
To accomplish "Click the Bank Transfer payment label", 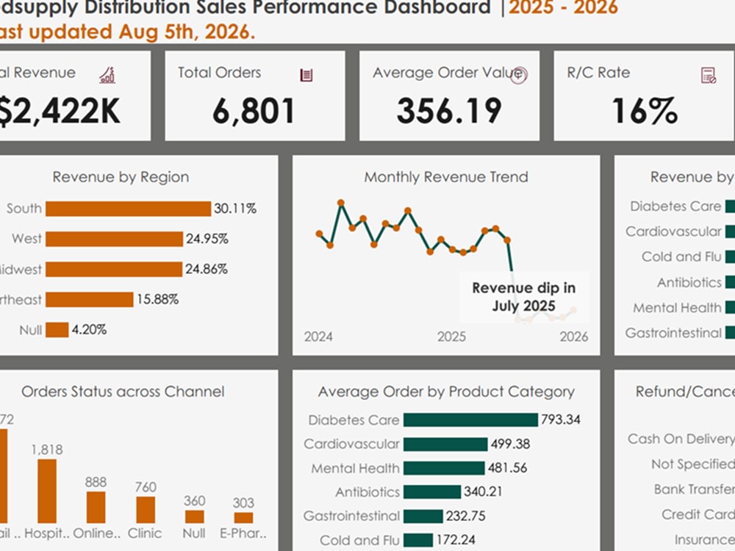I will tap(695, 489).
